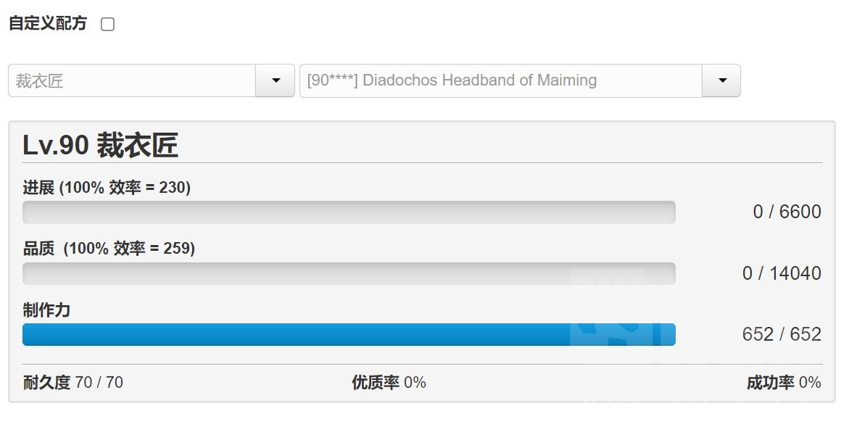This screenshot has height=440, width=849.
Task: Select the 进展 (100% 效率 = 230) label
Action: click(107, 188)
